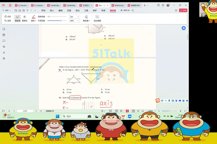Enter fullscreen with expand icon
Image resolution: width=217 pixels, height=144 pixels.
coord(185,111)
